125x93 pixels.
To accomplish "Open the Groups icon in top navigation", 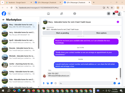I will (74, 14).
